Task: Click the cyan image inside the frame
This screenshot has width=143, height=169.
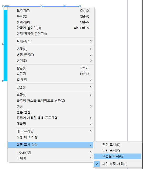Action: [6, 46]
